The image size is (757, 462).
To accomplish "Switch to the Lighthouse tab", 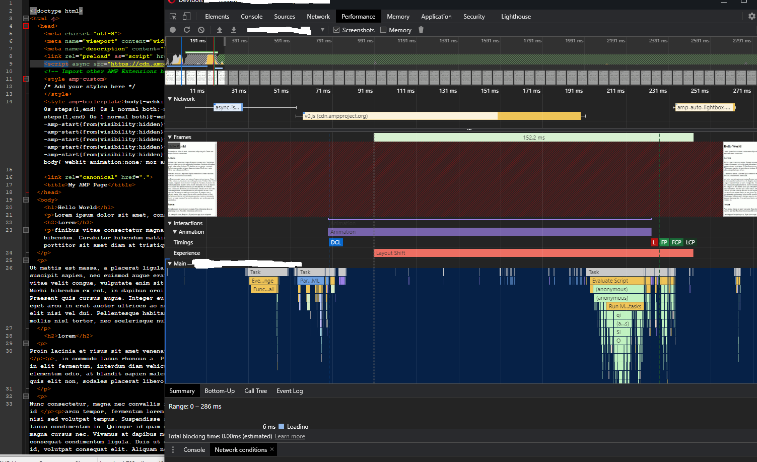I will tap(516, 16).
